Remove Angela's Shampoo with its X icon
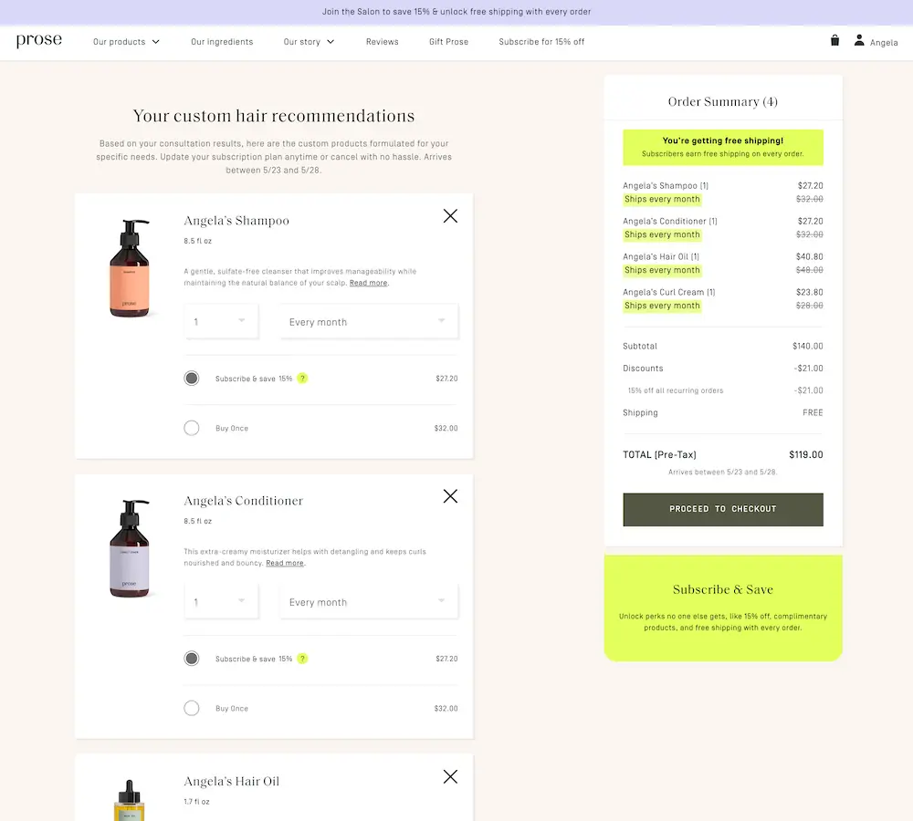 pos(450,216)
